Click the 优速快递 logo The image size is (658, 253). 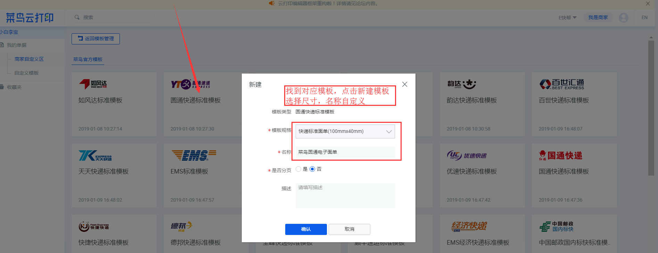coord(467,155)
